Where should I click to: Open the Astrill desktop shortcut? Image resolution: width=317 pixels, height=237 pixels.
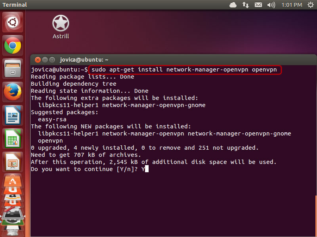click(x=61, y=27)
